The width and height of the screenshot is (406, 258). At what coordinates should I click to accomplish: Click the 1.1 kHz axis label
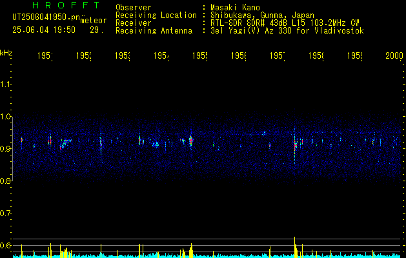tap(6, 84)
